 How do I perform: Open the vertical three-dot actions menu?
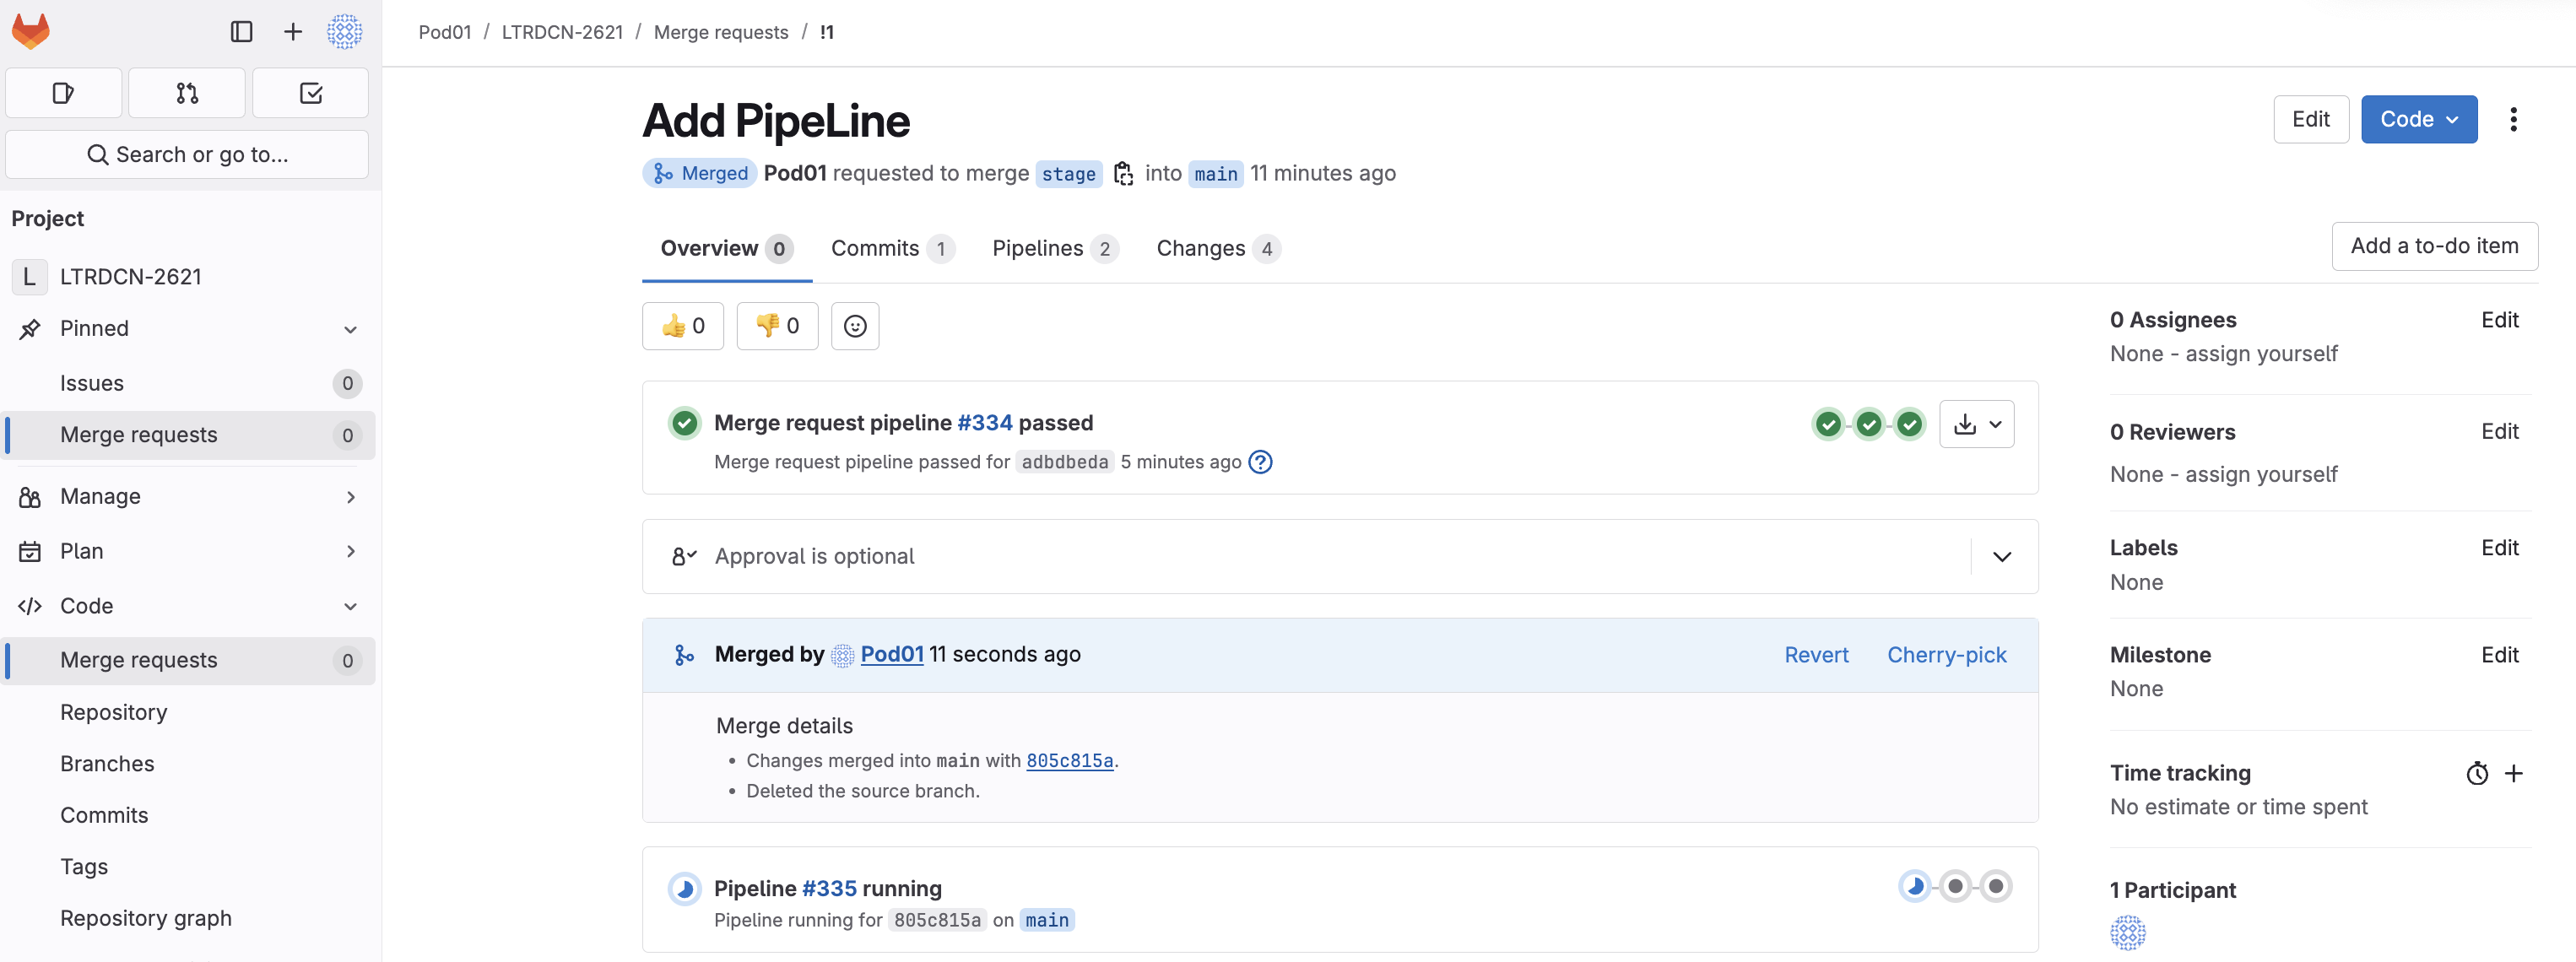click(x=2513, y=120)
